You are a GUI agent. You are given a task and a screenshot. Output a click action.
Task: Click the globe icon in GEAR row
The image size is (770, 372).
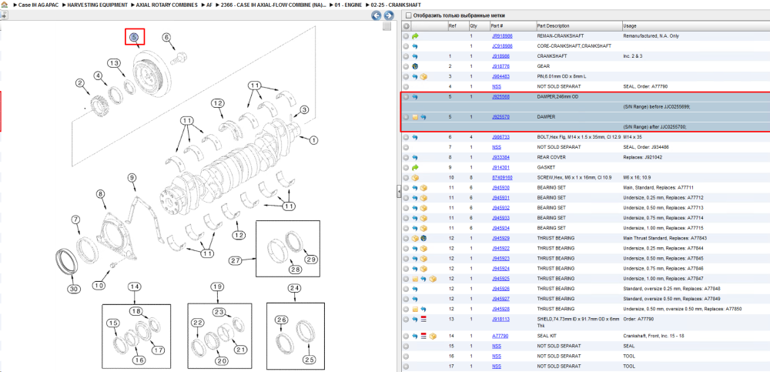click(415, 66)
